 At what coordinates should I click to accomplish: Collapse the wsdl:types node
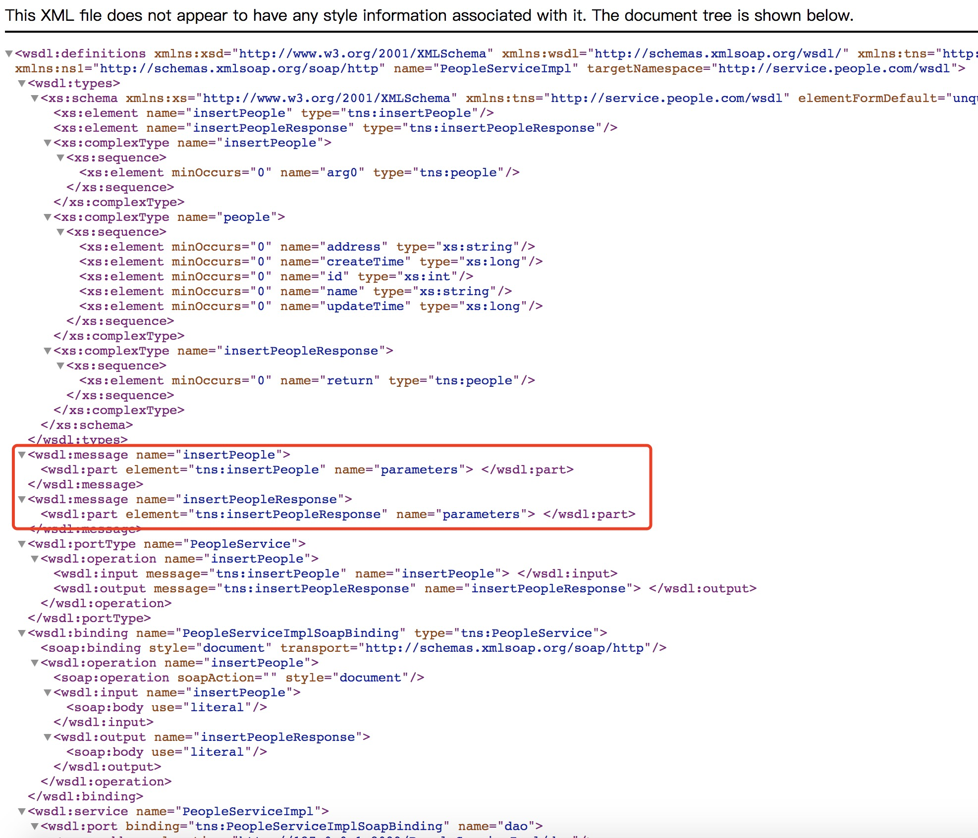[22, 83]
